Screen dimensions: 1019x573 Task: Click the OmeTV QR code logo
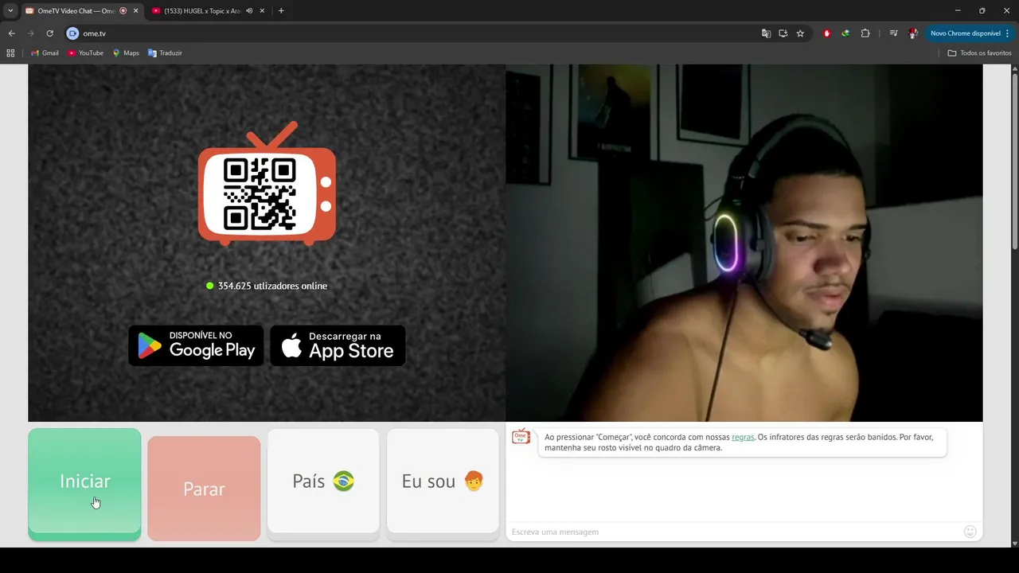(267, 184)
